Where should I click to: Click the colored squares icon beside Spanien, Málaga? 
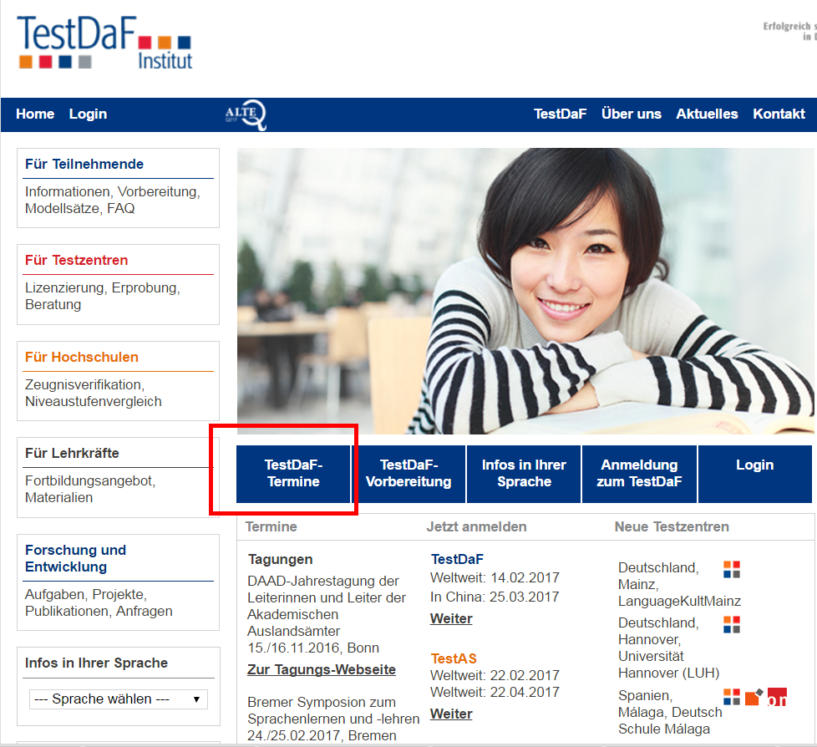coord(732,697)
